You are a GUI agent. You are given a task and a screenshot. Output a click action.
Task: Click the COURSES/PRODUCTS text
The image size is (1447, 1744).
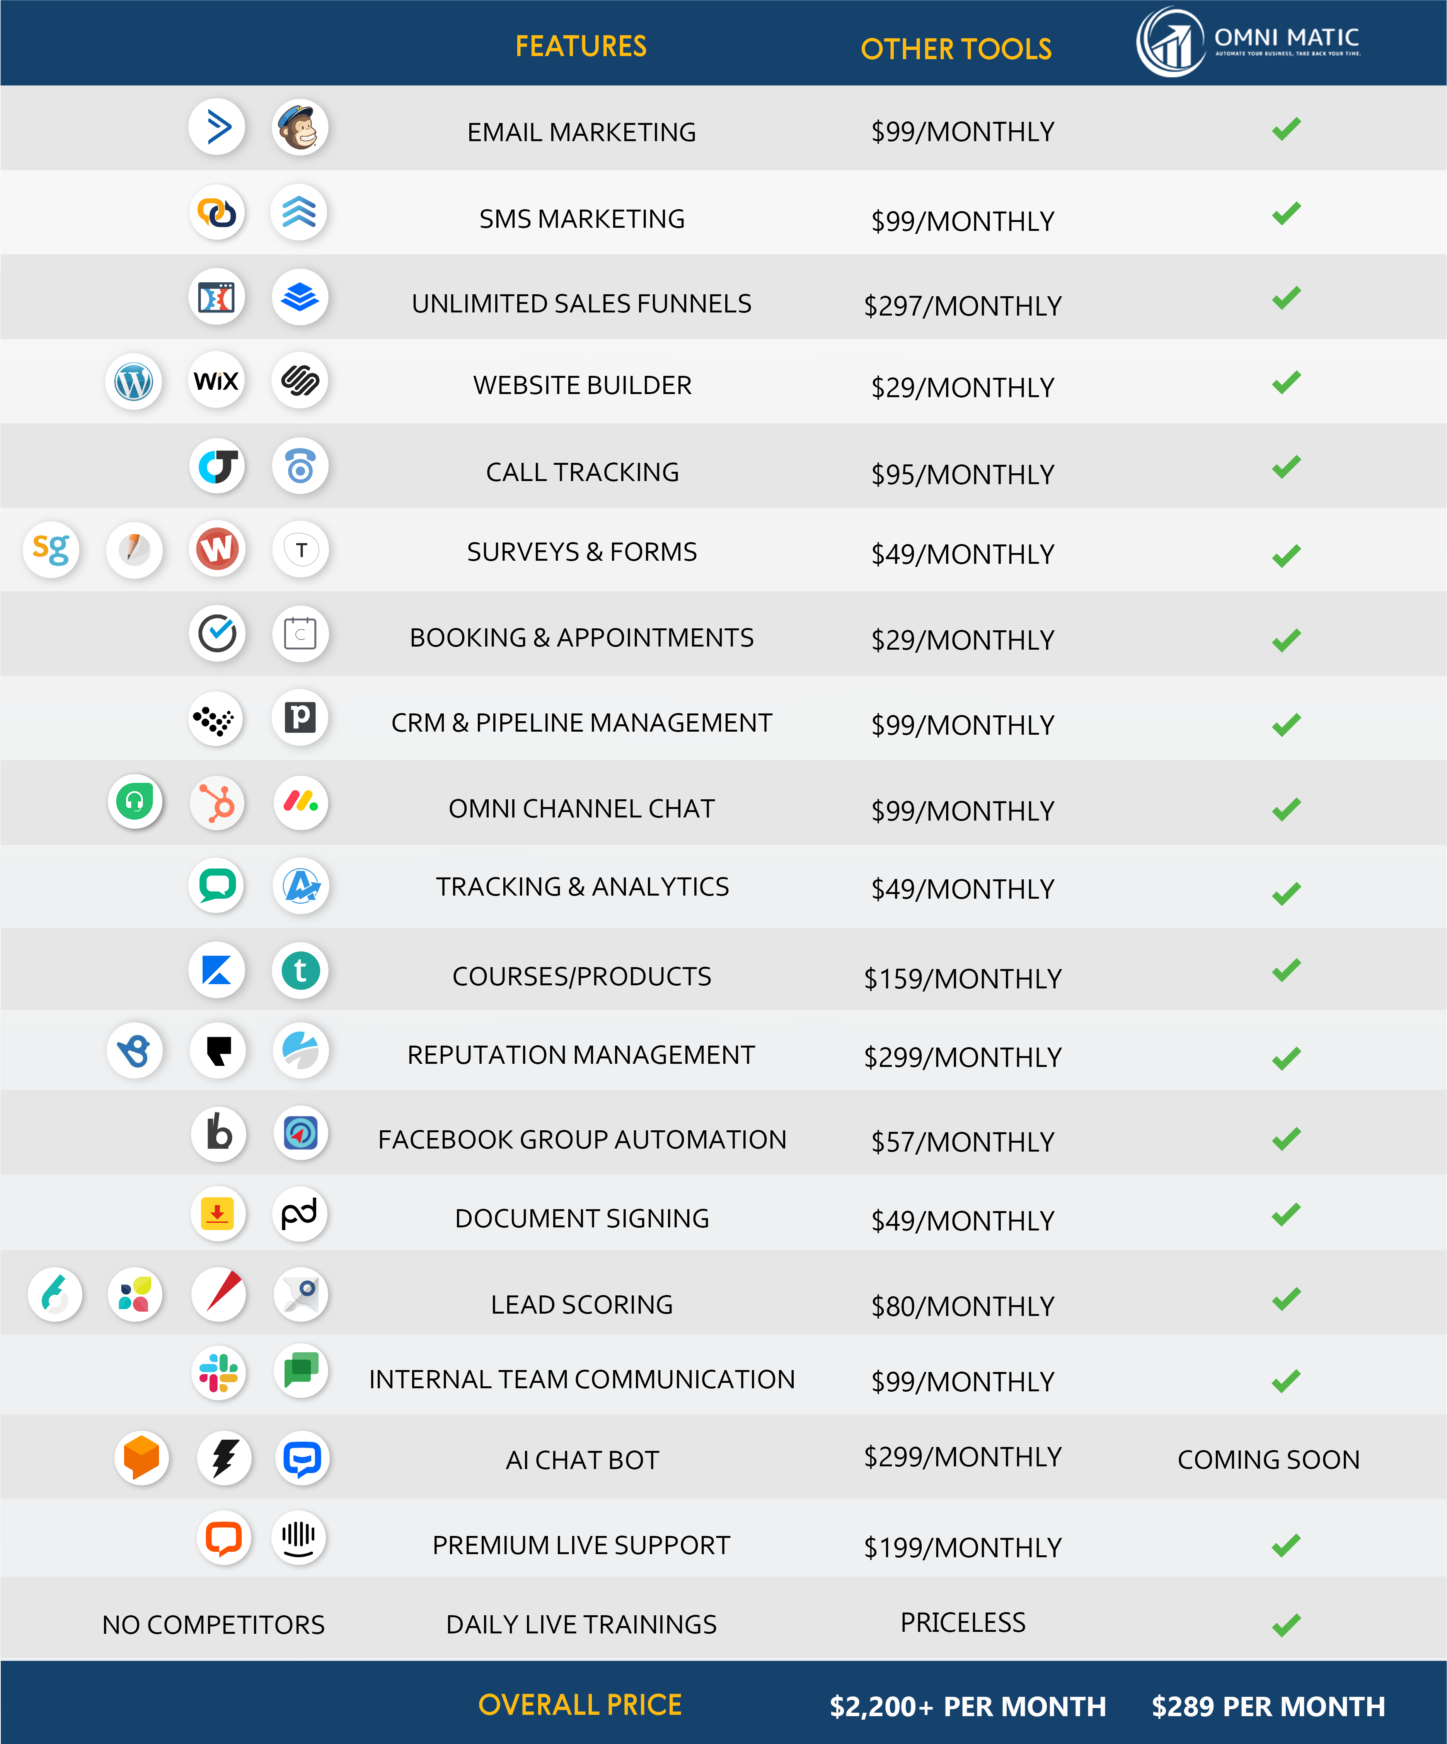click(x=582, y=977)
